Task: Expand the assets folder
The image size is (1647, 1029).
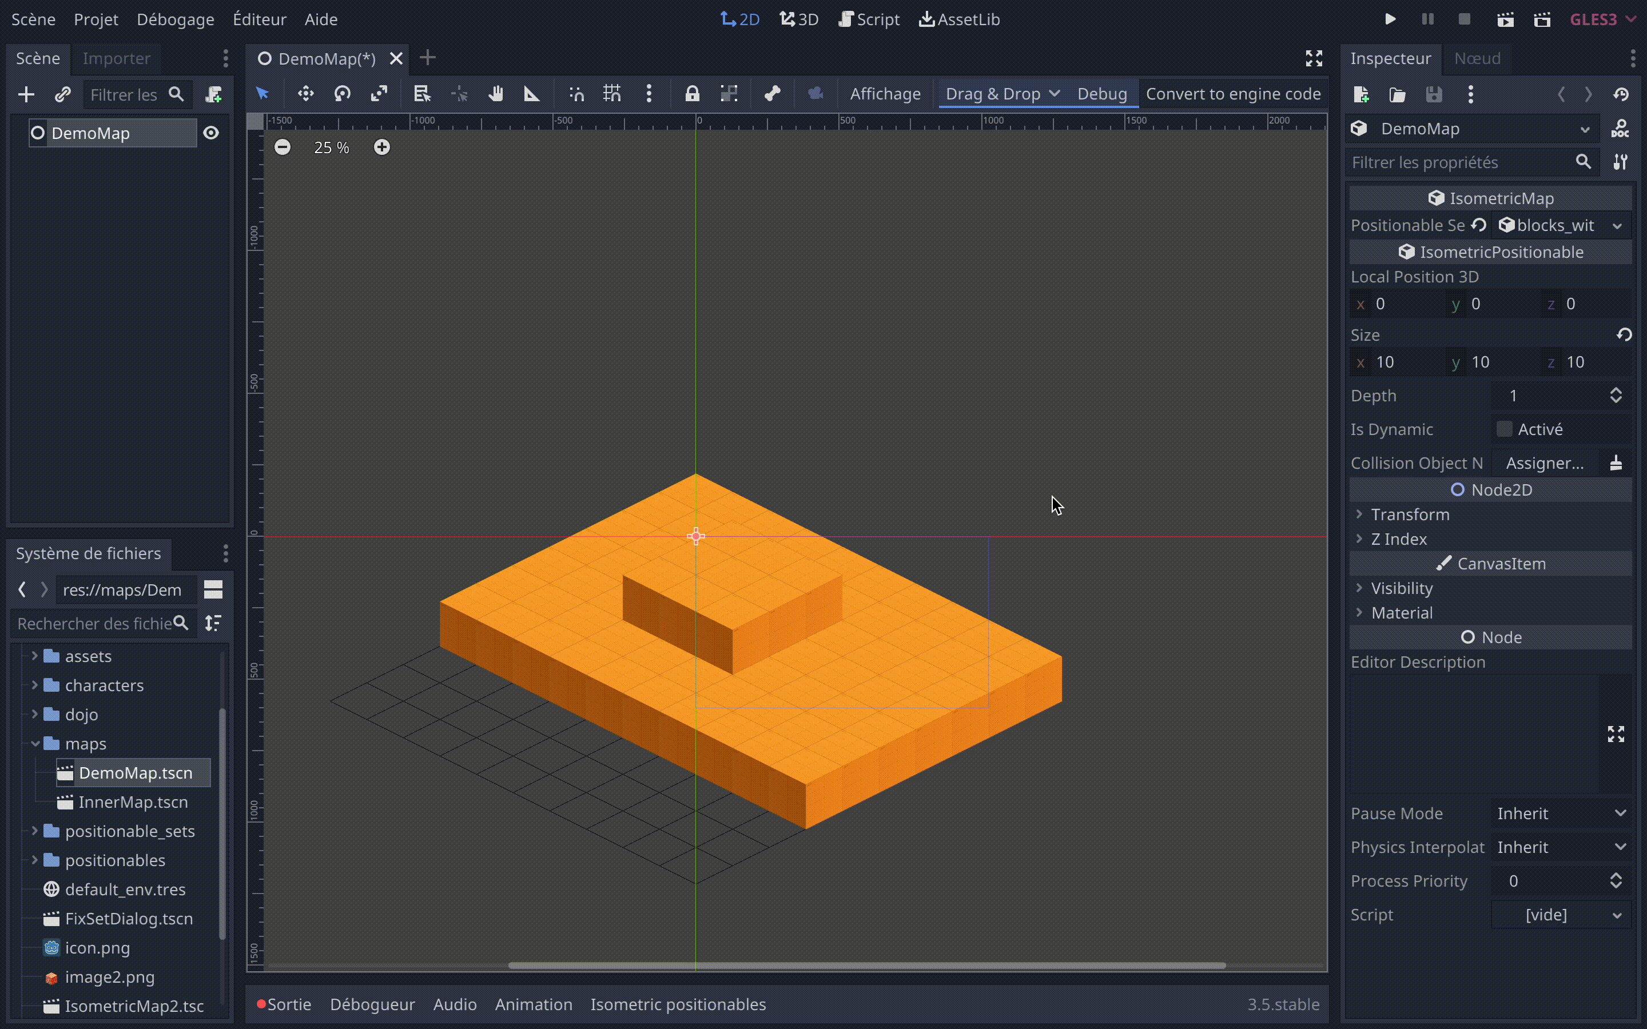Action: tap(35, 656)
